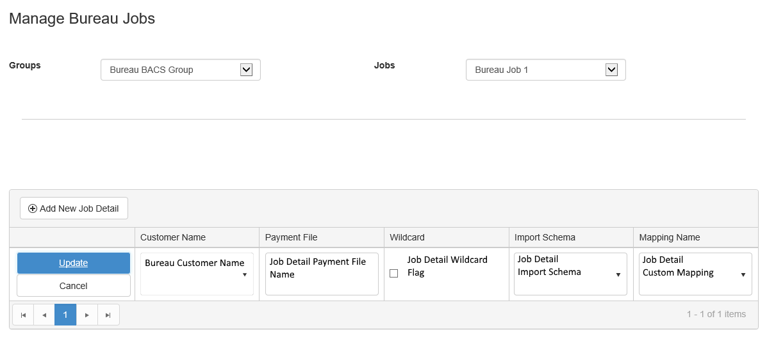Expand the Jobs dropdown list
This screenshot has width=767, height=337.
coord(611,70)
